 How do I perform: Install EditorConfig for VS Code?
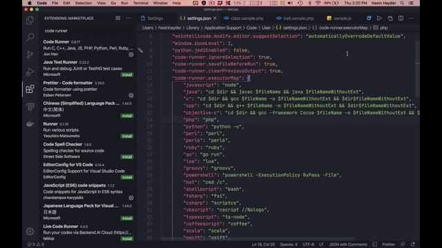(127, 178)
